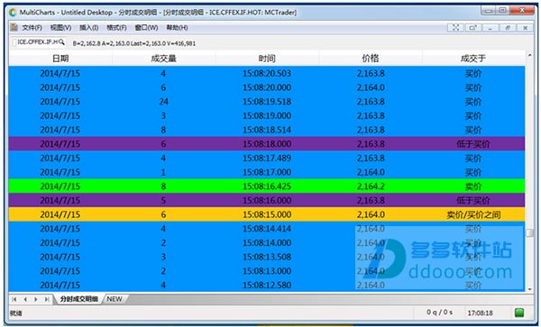This screenshot has width=541, height=327.
Task: Click the time 15:08:17.000 cell
Action: pyautogui.click(x=267, y=172)
